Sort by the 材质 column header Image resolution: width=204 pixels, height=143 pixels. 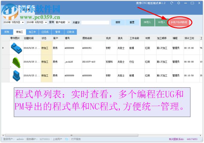click(150, 38)
